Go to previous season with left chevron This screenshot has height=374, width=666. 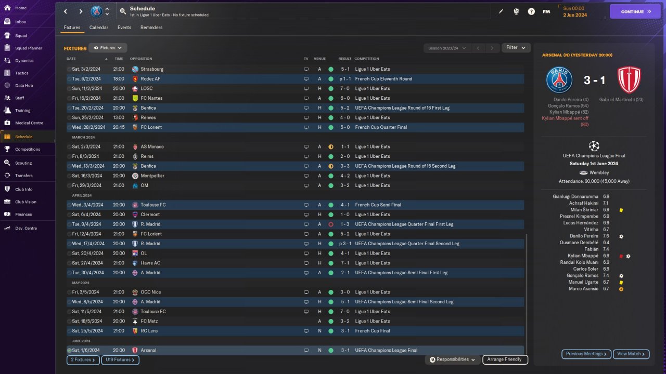(478, 48)
